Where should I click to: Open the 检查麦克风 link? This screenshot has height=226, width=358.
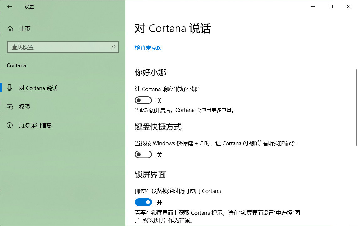click(148, 48)
